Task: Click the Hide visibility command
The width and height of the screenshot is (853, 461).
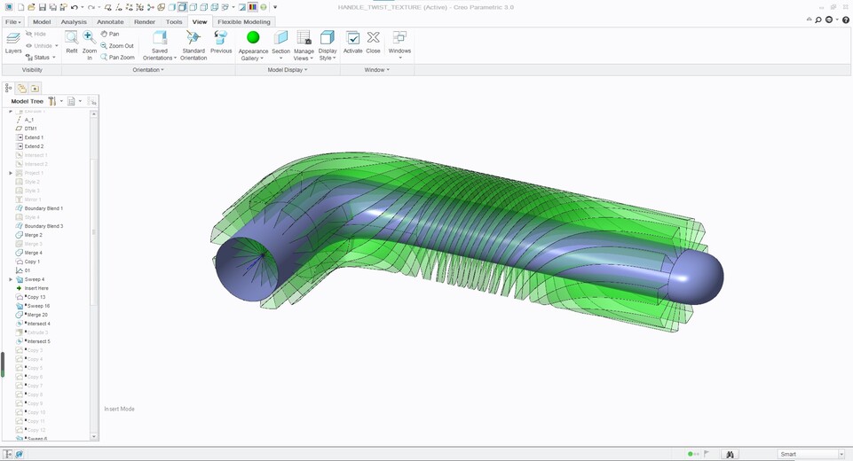Action: (x=36, y=34)
